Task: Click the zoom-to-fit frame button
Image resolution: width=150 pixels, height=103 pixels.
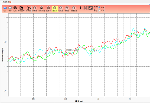Action: pos(86,8)
